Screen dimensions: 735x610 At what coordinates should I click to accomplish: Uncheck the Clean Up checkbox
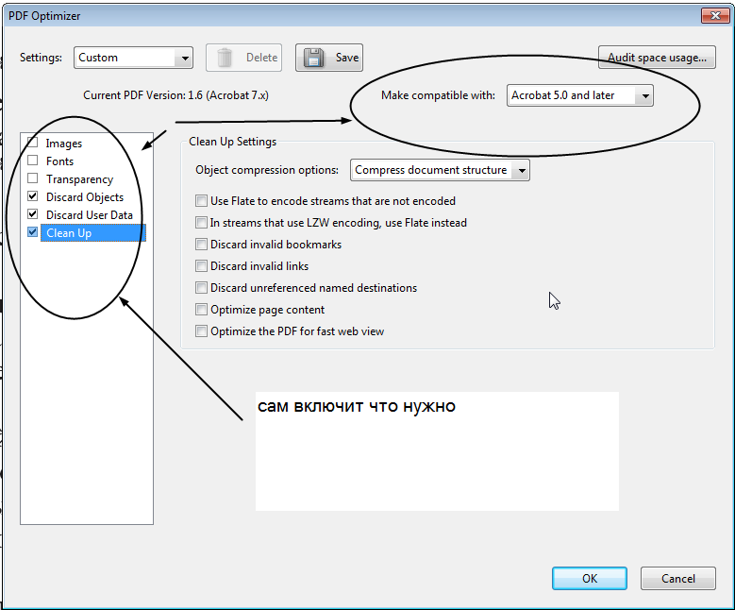32,231
